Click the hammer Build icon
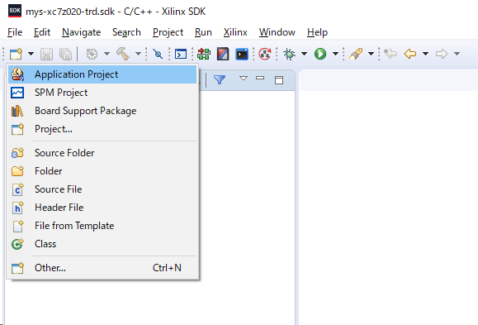Screen dimensions: 478x325 (x=123, y=54)
